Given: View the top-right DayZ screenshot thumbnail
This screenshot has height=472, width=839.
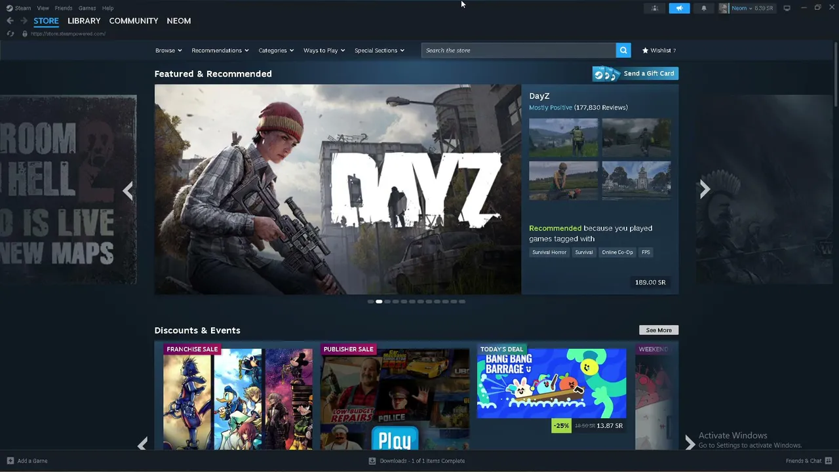Looking at the screenshot, I should click(636, 138).
